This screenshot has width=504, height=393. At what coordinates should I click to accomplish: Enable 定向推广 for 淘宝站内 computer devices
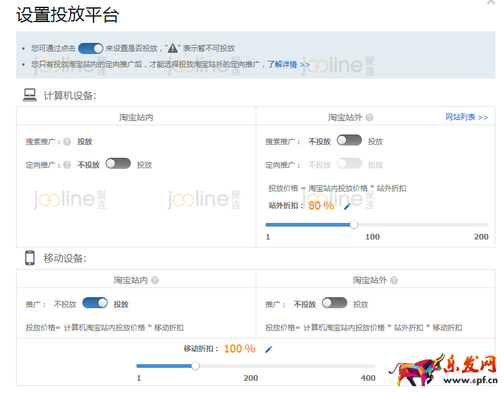[x=118, y=163]
